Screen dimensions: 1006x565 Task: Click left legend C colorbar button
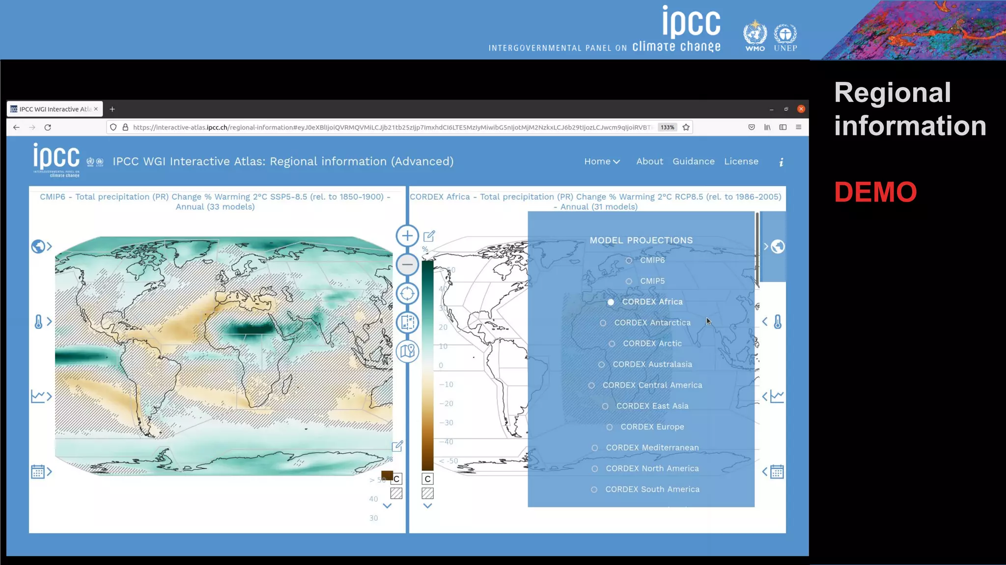[397, 479]
